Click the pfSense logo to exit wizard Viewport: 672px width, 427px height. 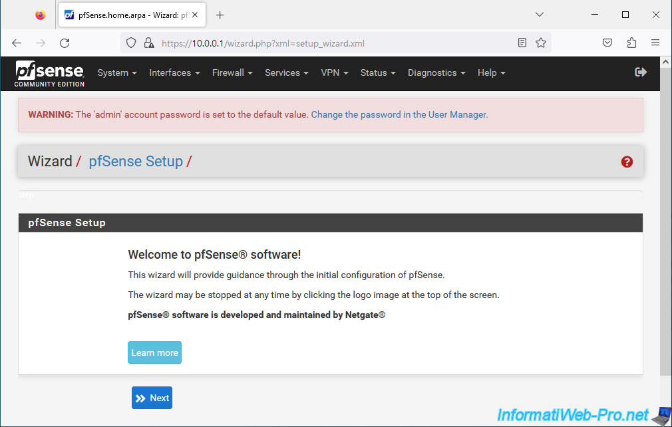coord(49,74)
